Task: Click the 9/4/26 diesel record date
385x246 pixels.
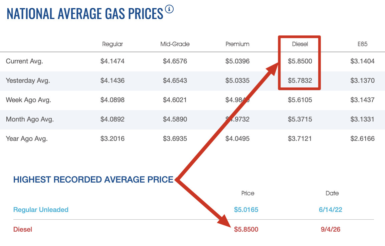Action: point(331,229)
